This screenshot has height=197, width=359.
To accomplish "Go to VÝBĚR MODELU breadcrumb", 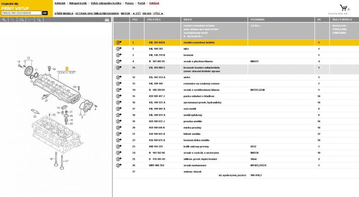I will [x=64, y=14].
